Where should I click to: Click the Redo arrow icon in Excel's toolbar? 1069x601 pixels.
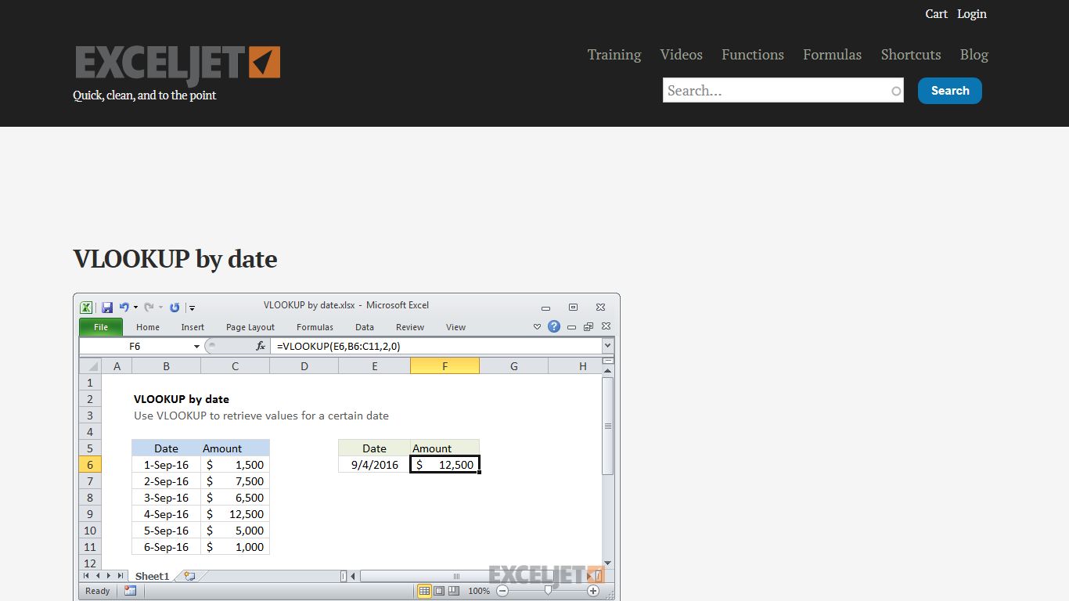tap(149, 308)
